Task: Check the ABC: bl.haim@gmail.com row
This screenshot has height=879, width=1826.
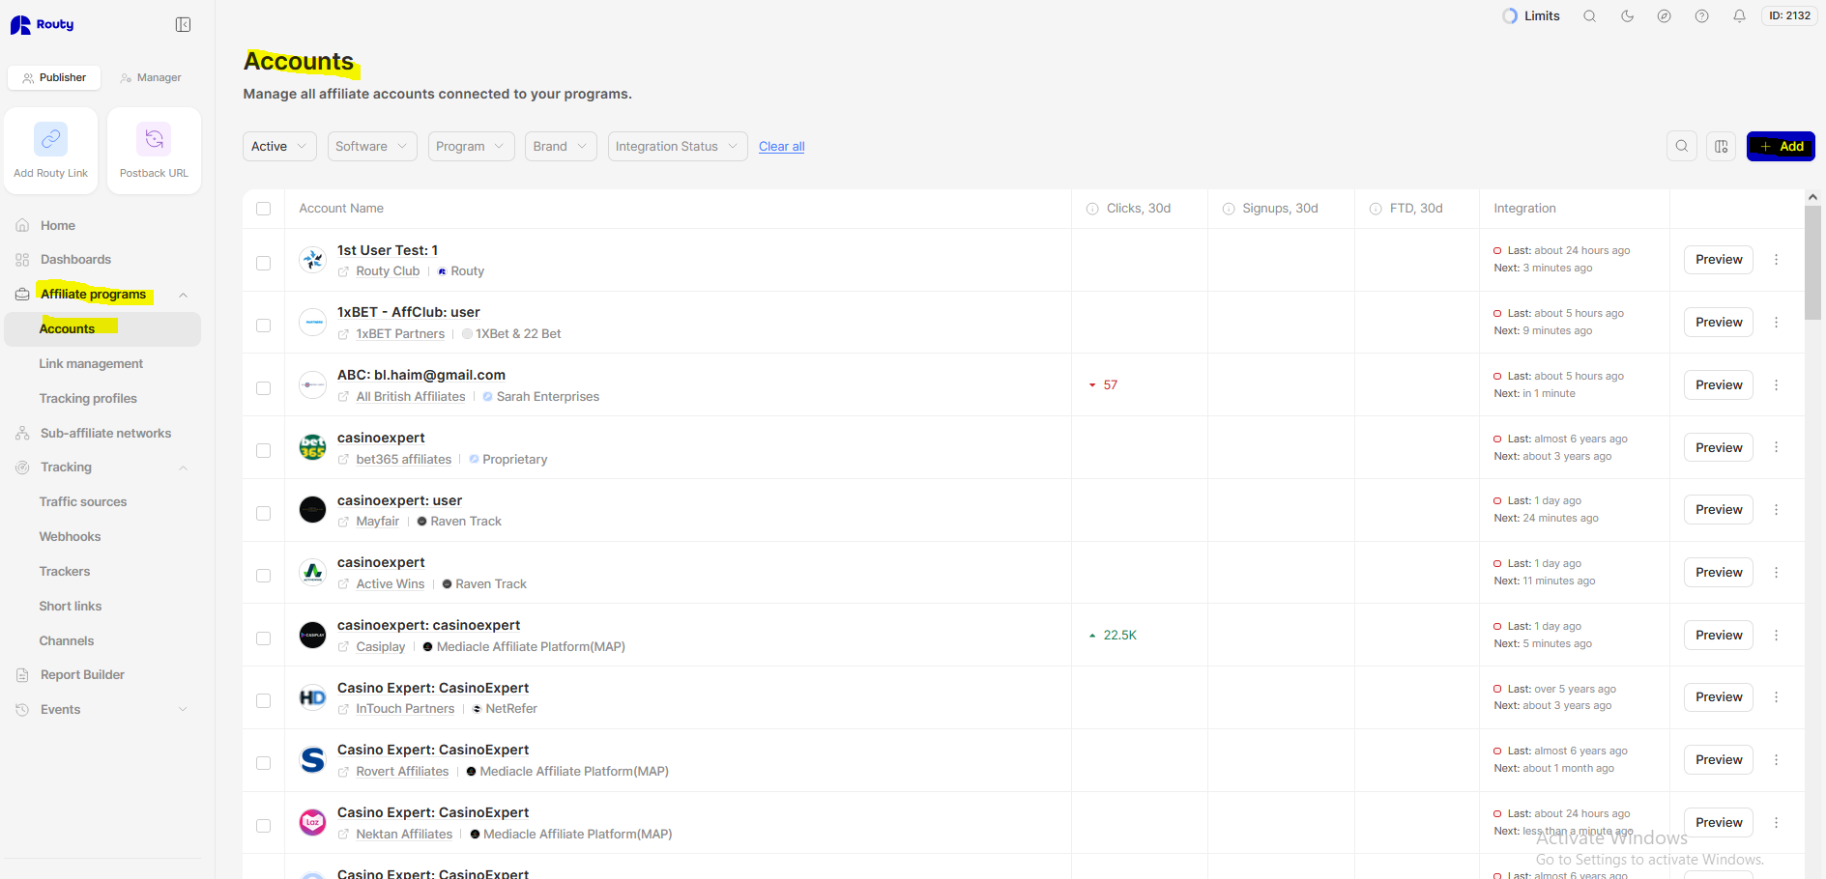Action: pyautogui.click(x=263, y=388)
